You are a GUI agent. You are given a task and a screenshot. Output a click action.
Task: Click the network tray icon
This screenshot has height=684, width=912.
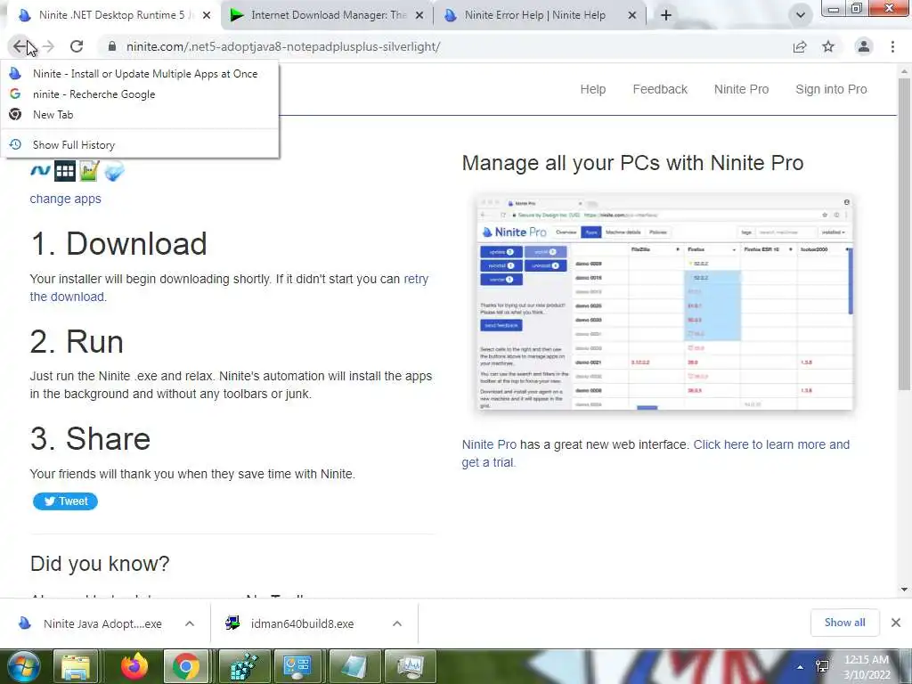point(823,667)
